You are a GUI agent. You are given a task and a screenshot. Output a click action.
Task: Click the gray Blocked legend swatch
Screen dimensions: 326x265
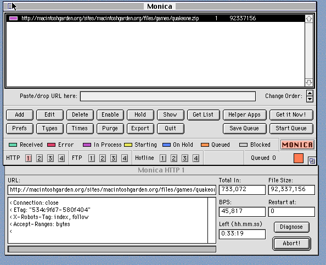tap(243, 145)
